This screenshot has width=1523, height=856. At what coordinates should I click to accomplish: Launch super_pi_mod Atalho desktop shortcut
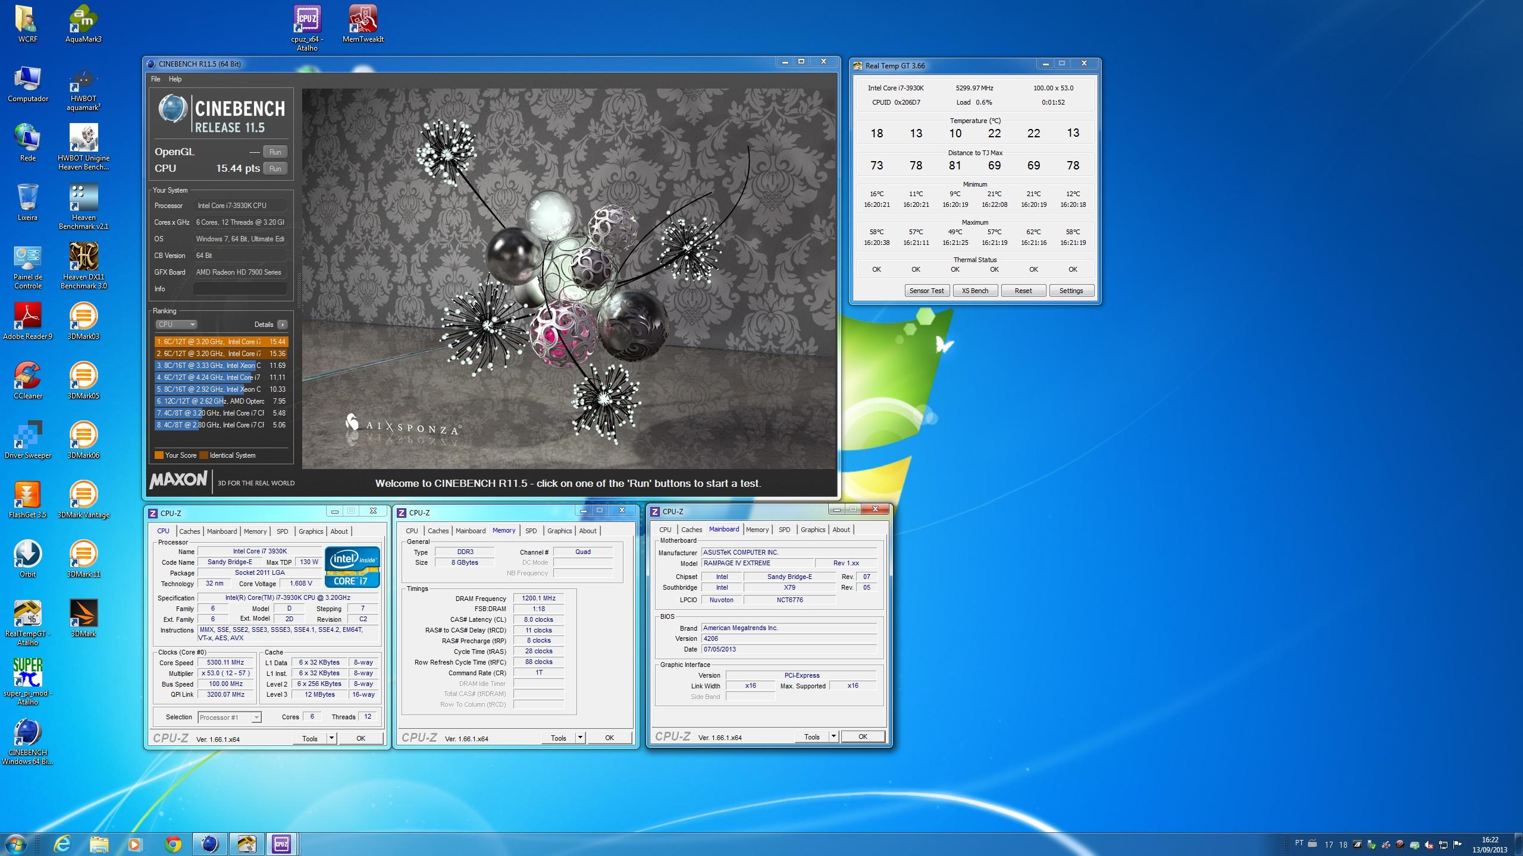pos(27,682)
